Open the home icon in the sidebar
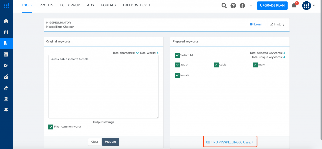This screenshot has height=149, width=322. [6, 21]
